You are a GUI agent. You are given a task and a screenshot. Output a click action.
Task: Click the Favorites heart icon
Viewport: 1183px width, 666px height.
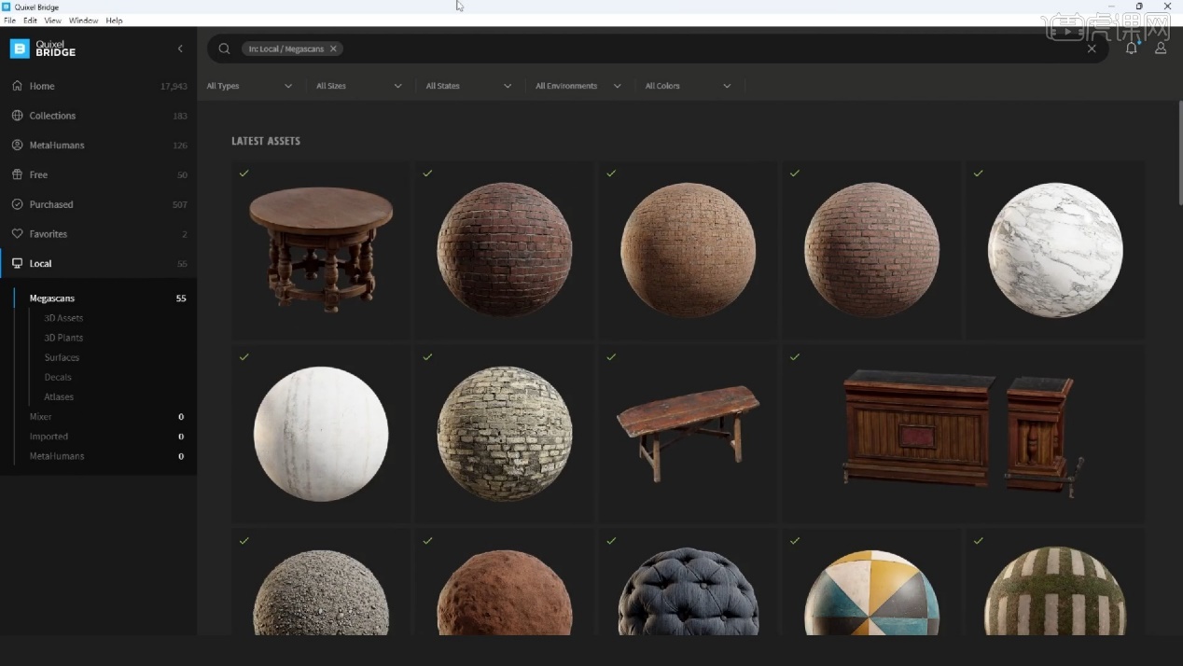[x=17, y=234]
